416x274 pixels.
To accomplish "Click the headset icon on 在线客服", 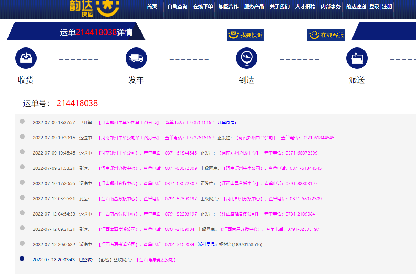I will [x=314, y=35].
